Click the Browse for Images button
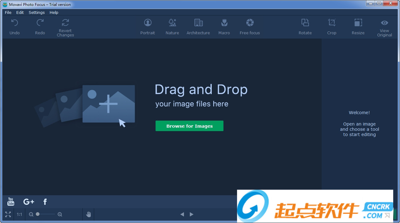The height and width of the screenshot is (223, 400). (189, 126)
